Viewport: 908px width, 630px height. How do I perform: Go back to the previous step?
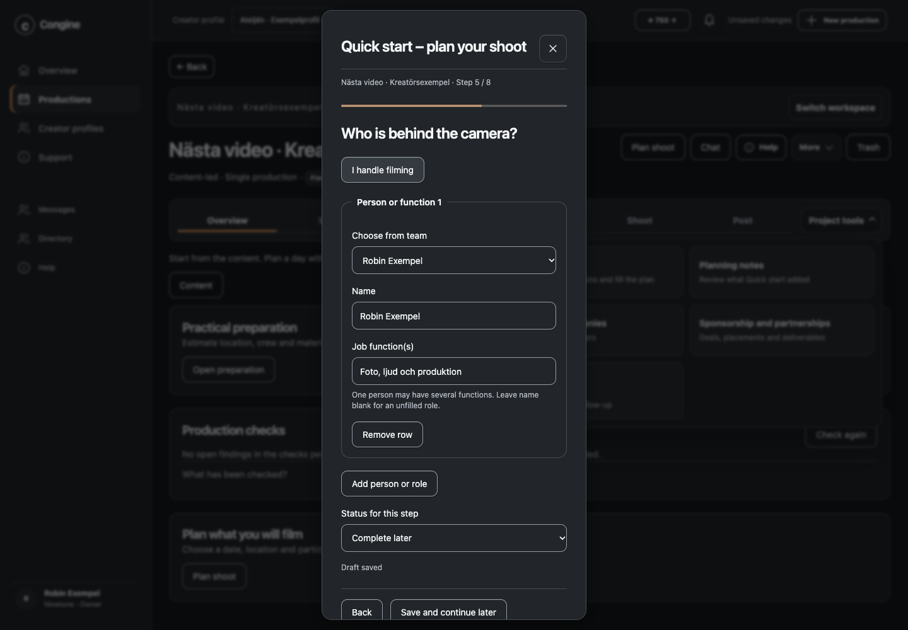point(362,611)
